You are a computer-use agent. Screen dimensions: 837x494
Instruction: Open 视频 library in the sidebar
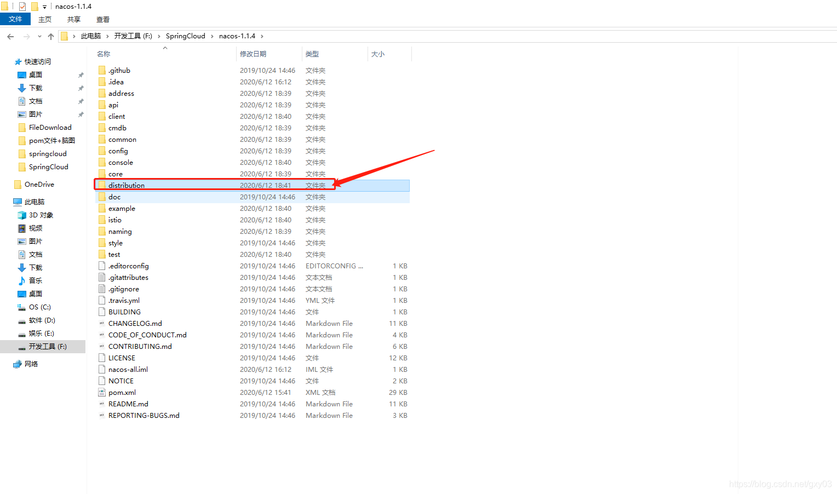[36, 228]
